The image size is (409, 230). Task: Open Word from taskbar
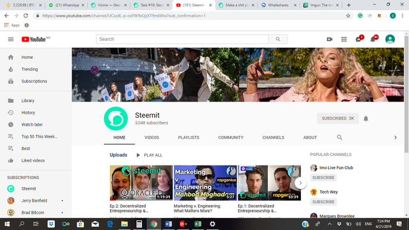[168, 224]
